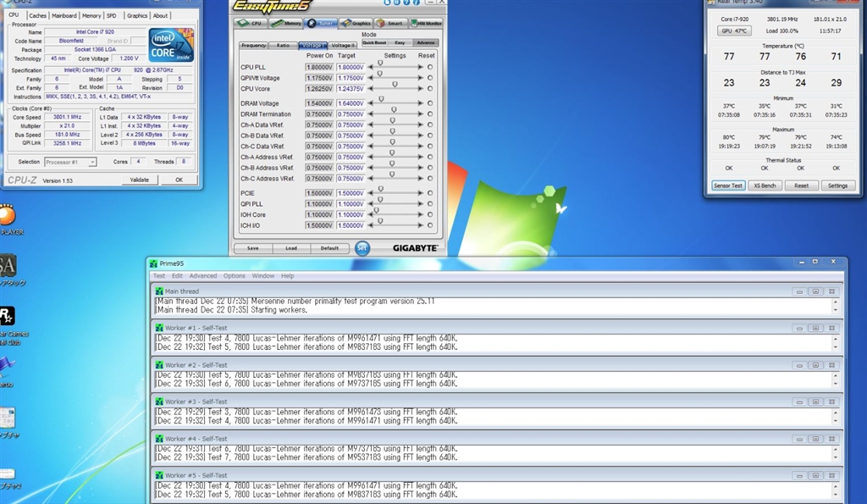This screenshot has width=867, height=504.
Task: Open the Help menu in Prime95
Action: tap(288, 275)
